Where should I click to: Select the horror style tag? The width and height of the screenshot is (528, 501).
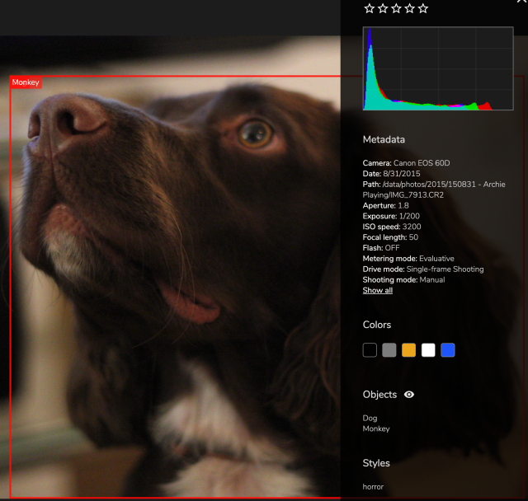(x=373, y=486)
